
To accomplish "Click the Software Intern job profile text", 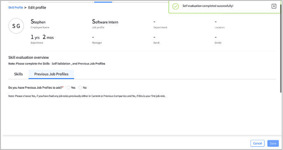I will click(105, 22).
